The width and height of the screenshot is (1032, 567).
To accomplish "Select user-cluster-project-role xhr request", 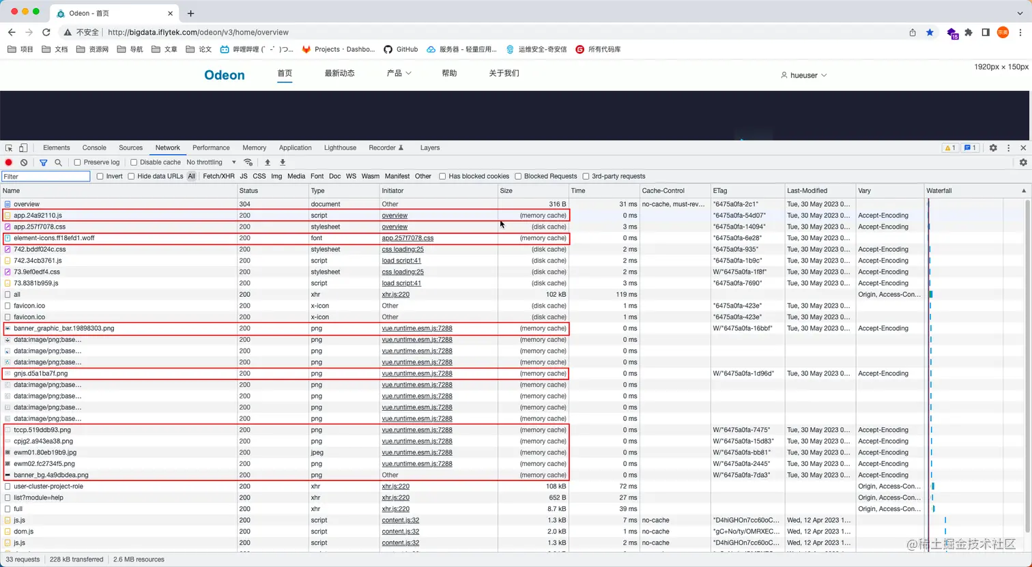I will (463, 486).
